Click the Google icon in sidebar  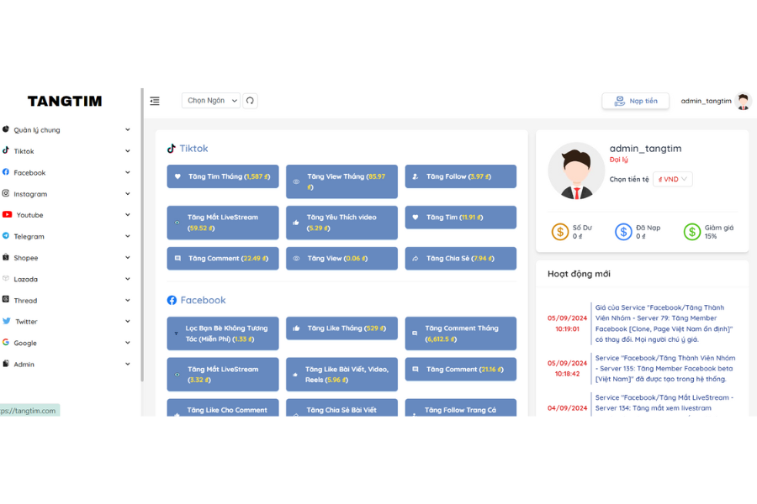pyautogui.click(x=6, y=343)
